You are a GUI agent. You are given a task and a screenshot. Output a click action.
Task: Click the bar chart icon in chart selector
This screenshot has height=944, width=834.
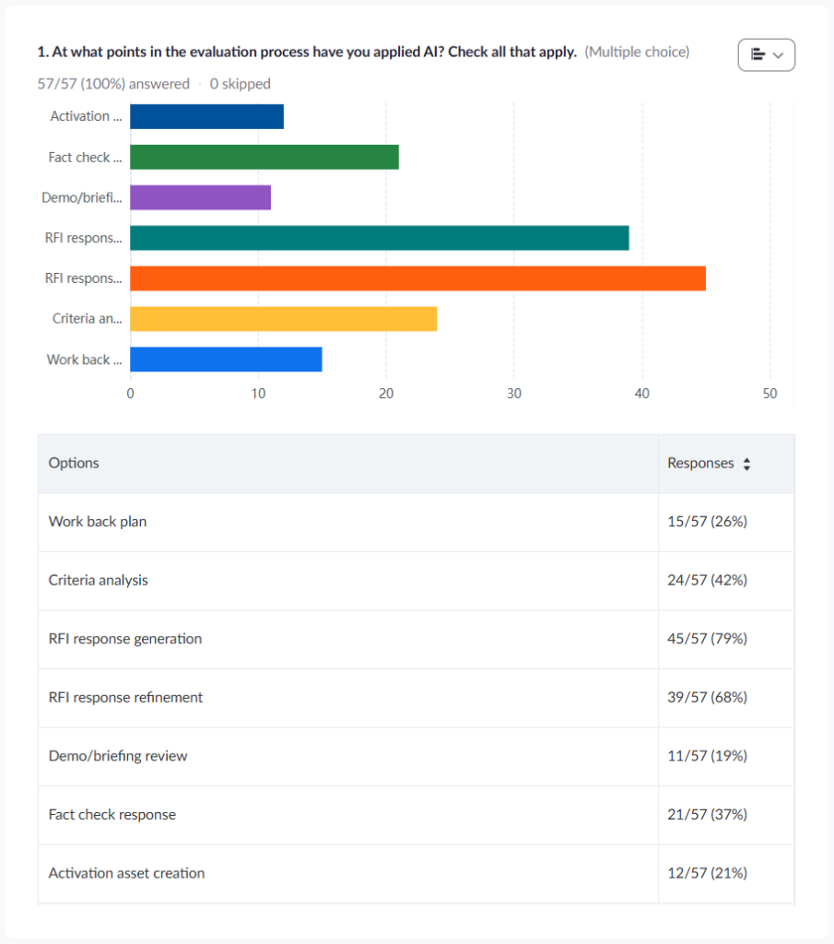coord(758,55)
